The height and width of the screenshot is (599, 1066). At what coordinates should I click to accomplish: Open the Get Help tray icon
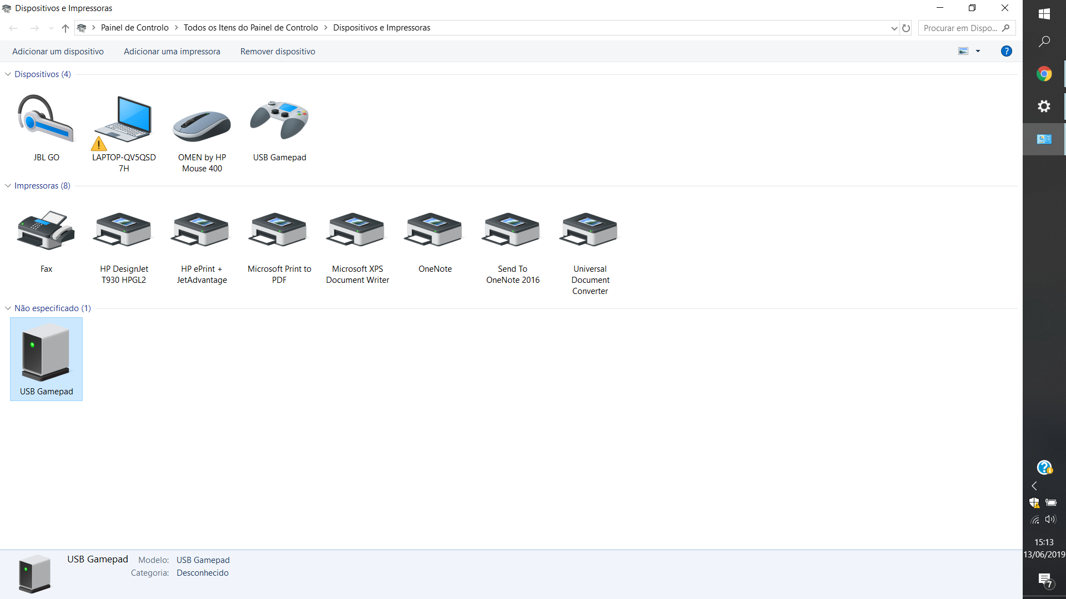pos(1044,468)
